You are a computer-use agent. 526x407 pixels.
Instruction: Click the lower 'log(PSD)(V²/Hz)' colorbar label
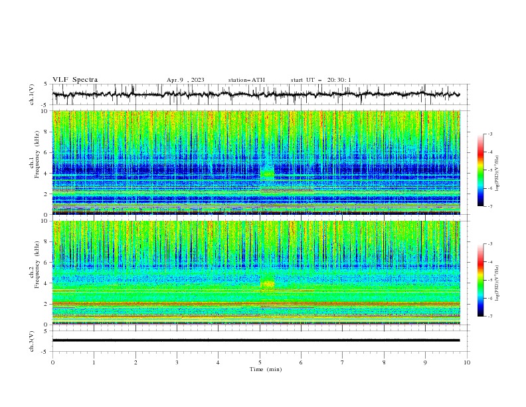[497, 283]
